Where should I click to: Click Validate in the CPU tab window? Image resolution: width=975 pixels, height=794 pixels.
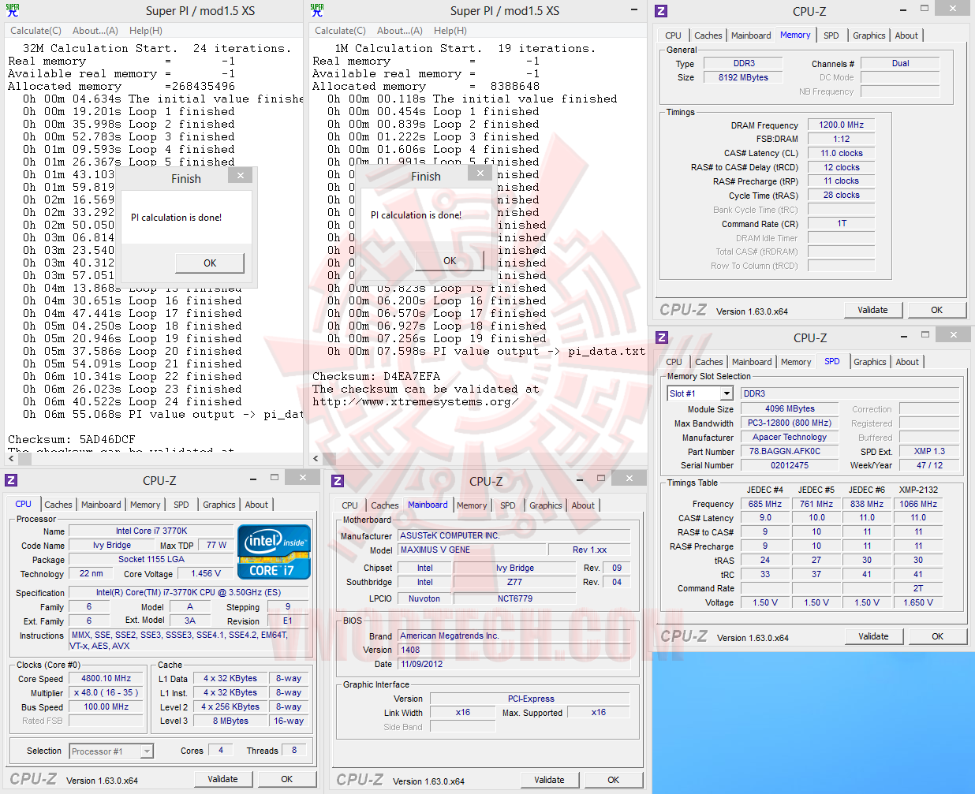pyautogui.click(x=222, y=779)
